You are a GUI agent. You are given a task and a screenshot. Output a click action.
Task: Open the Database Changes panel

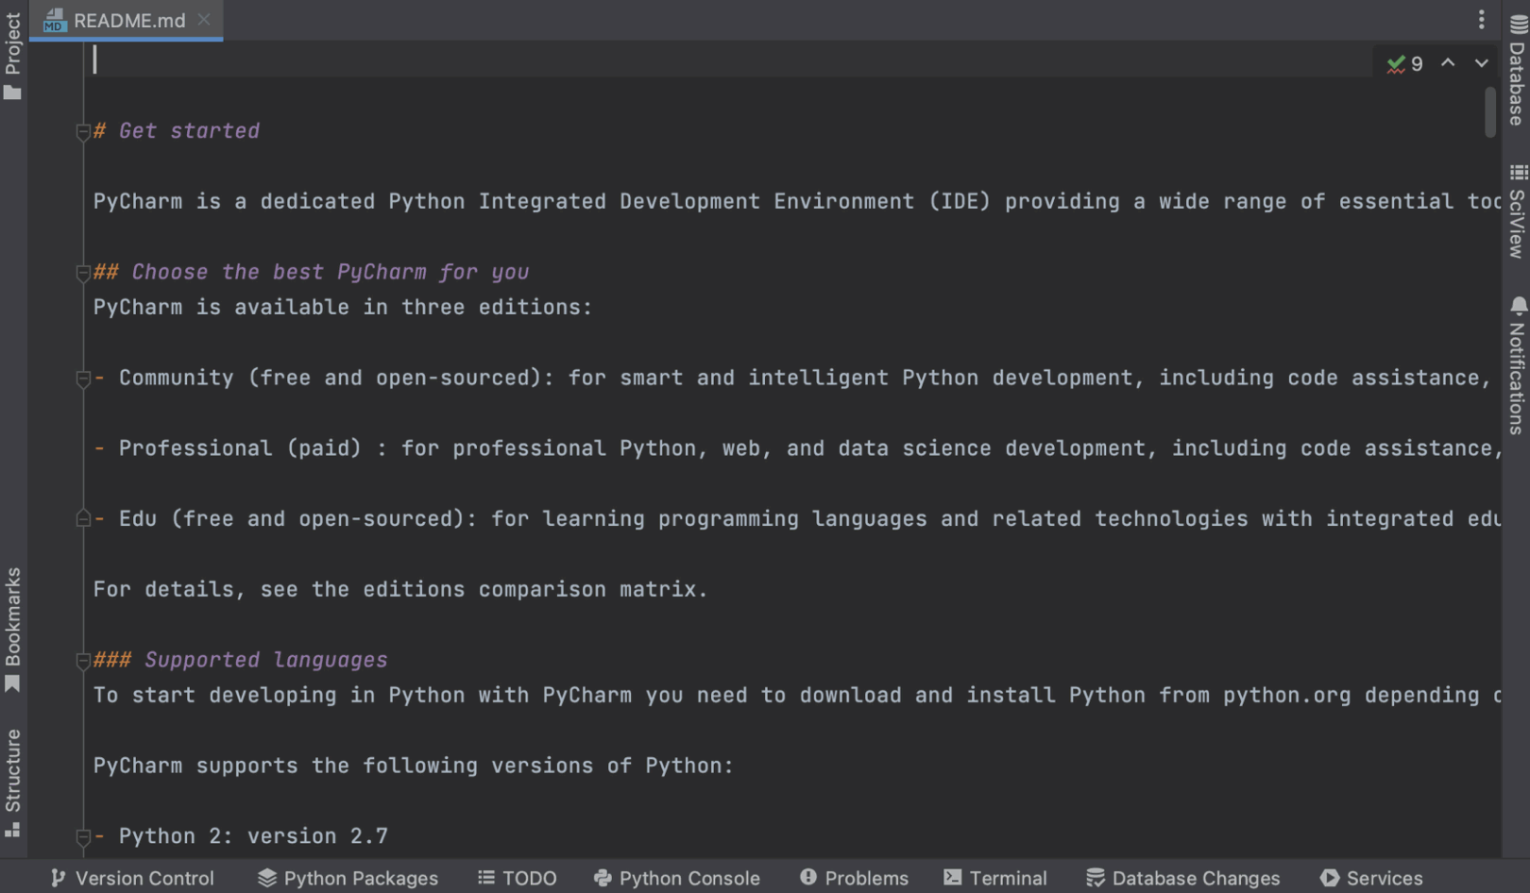click(x=1183, y=878)
